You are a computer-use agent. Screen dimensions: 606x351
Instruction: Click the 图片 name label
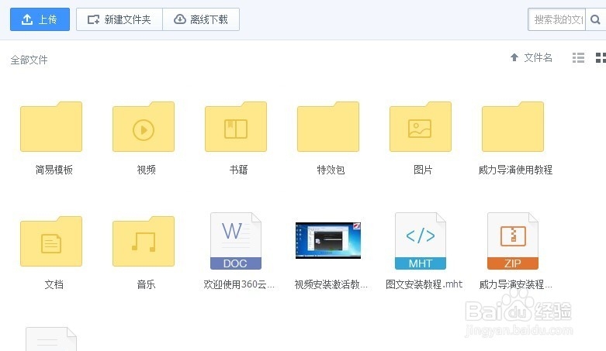pyautogui.click(x=423, y=170)
